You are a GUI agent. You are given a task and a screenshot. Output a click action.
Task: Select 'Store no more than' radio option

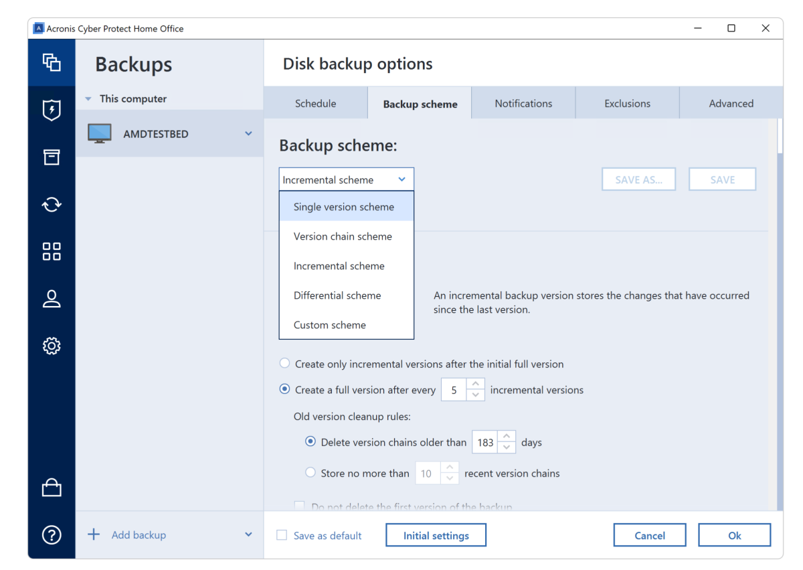pyautogui.click(x=310, y=473)
